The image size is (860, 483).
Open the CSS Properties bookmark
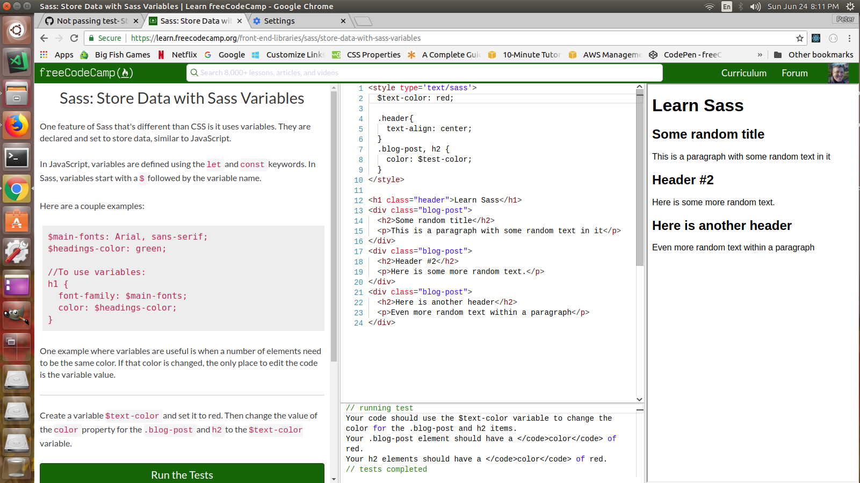click(x=367, y=55)
